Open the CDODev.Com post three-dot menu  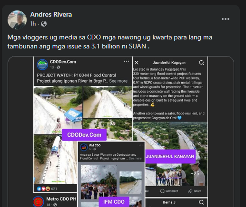[x=127, y=61]
